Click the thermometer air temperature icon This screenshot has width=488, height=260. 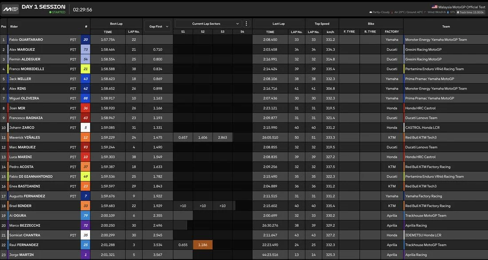[392, 12]
